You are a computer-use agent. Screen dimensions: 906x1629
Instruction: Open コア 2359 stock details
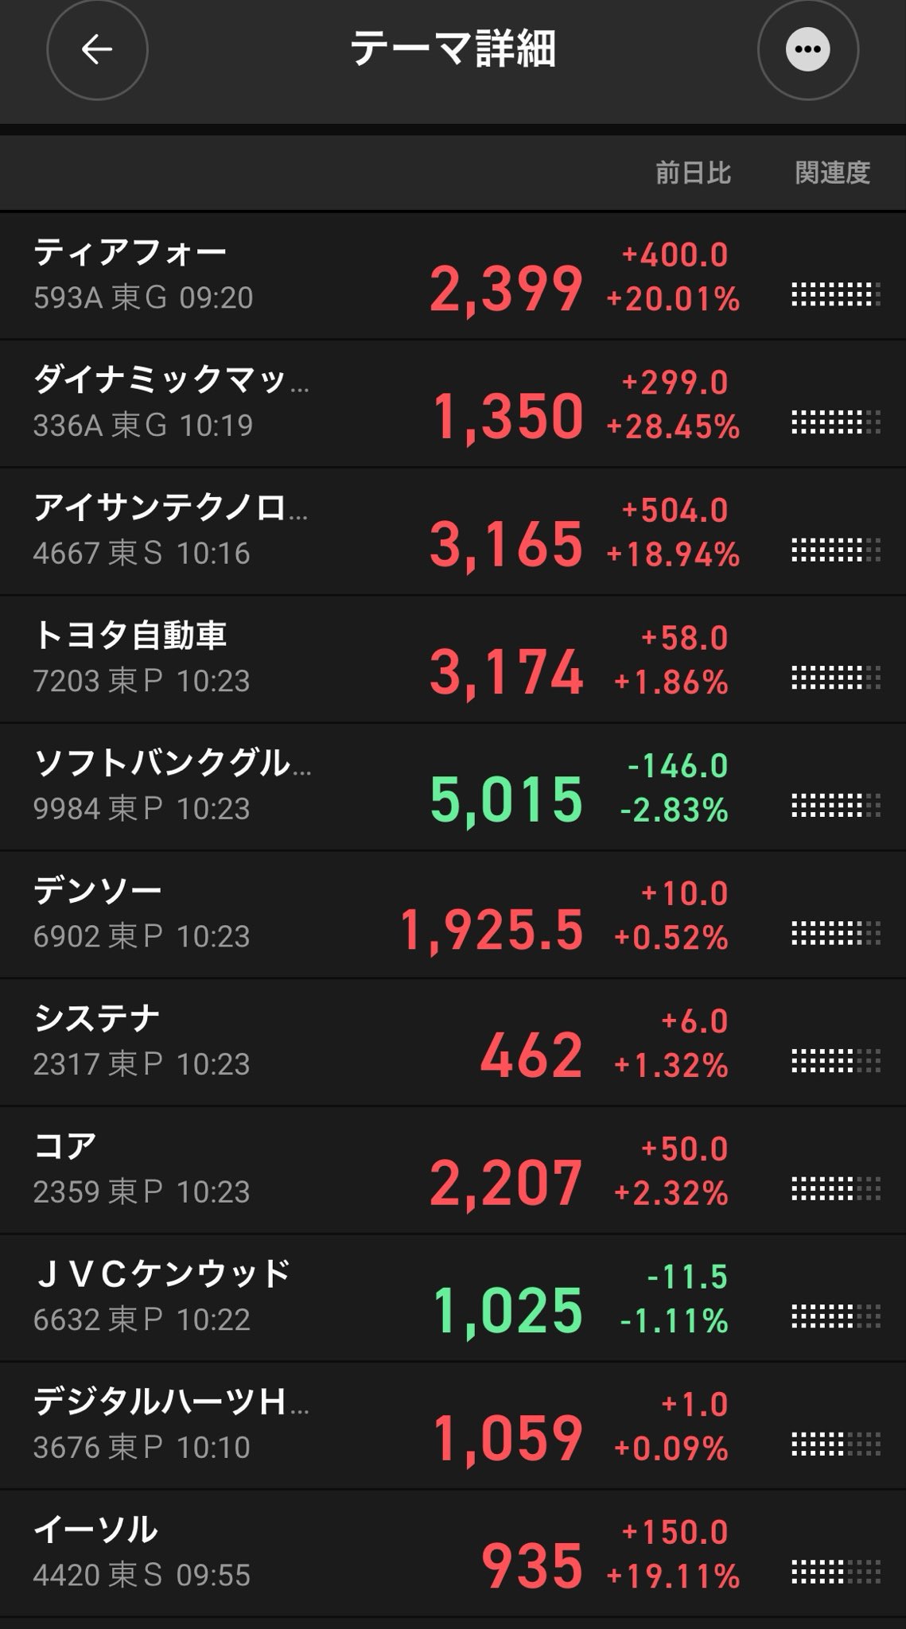pos(453,1171)
